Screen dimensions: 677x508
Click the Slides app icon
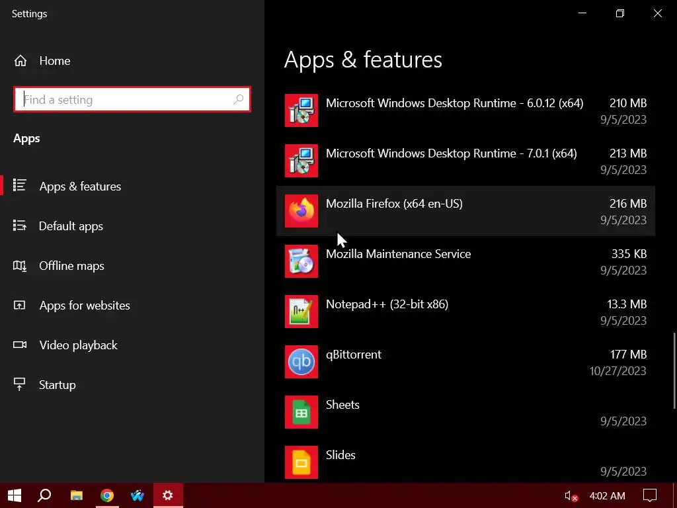tap(301, 462)
